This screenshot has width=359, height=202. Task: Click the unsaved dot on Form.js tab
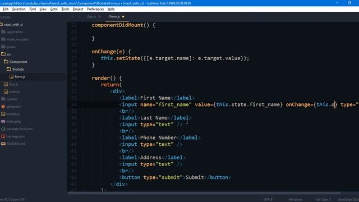[x=123, y=17]
